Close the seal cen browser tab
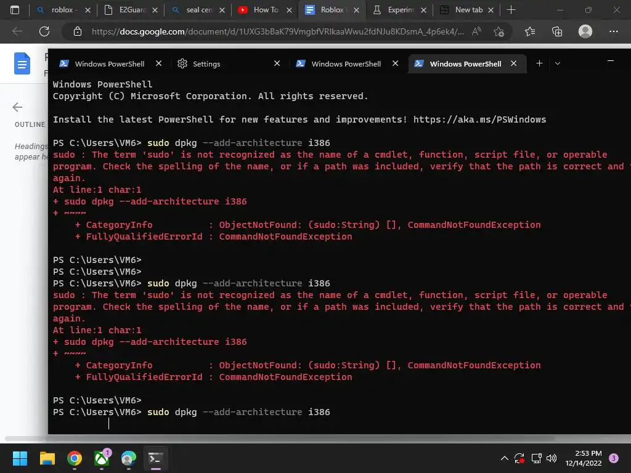 pyautogui.click(x=222, y=10)
